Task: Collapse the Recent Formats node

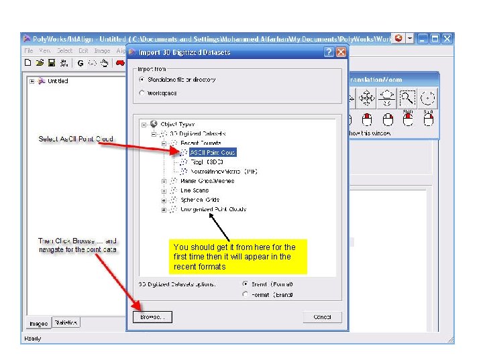Action: (x=164, y=143)
